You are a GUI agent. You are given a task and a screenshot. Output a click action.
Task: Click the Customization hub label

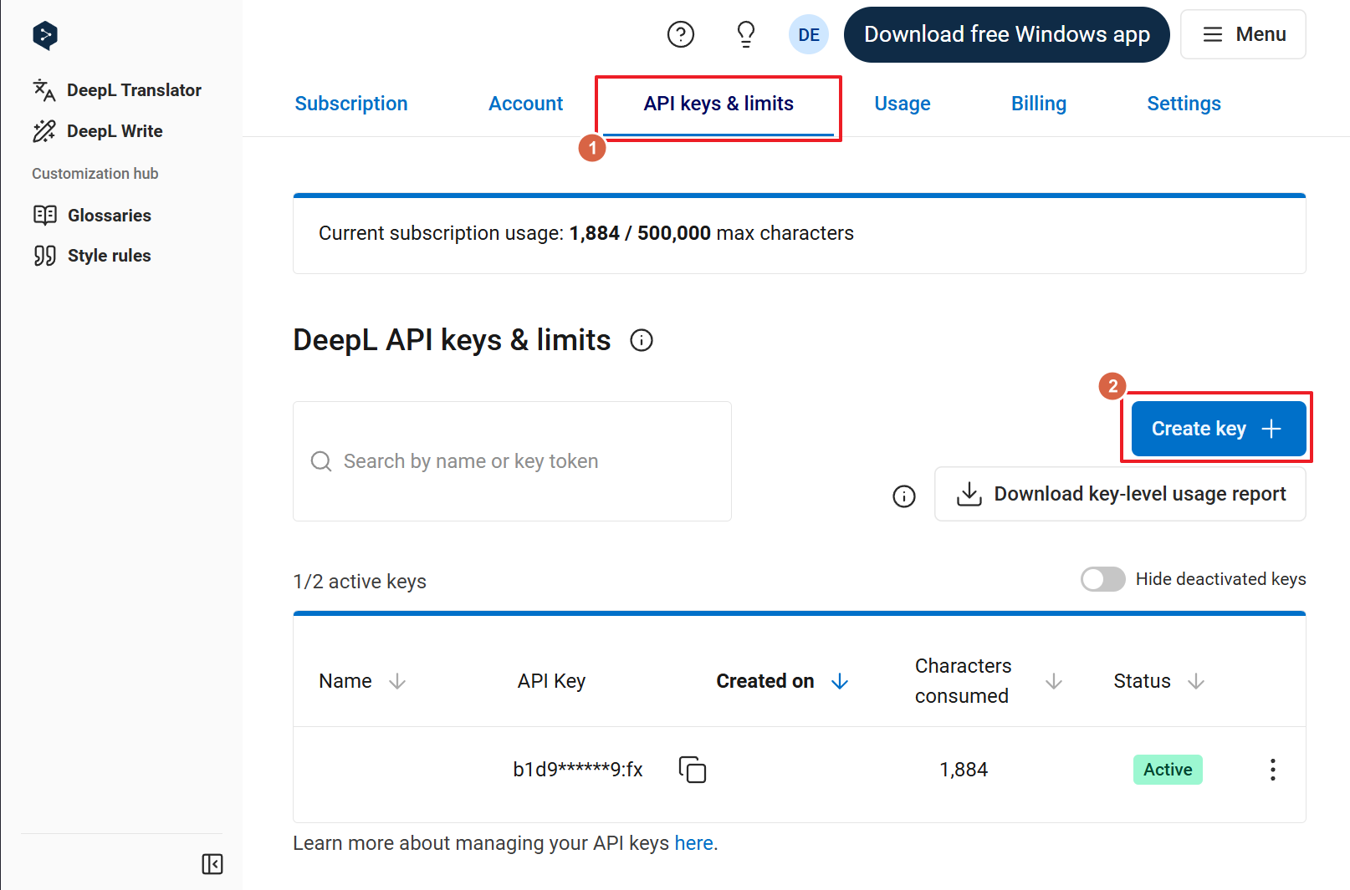click(x=95, y=173)
